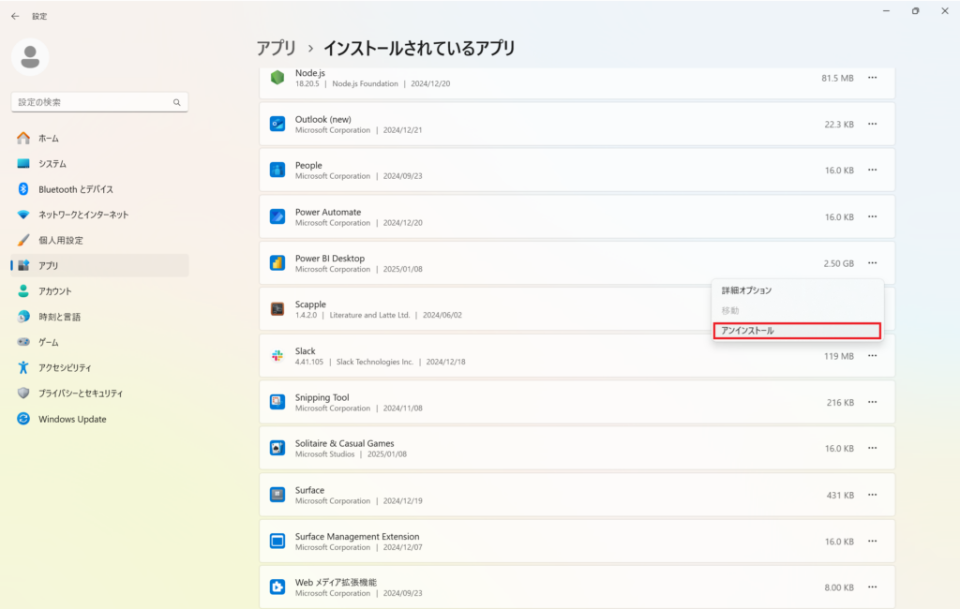Click the Node.js app icon

tap(277, 78)
